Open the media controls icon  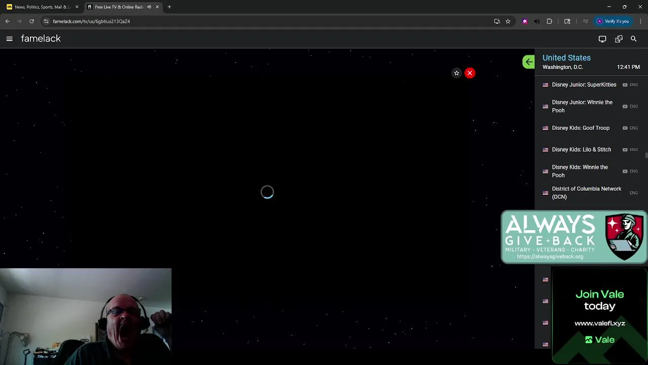(585, 21)
